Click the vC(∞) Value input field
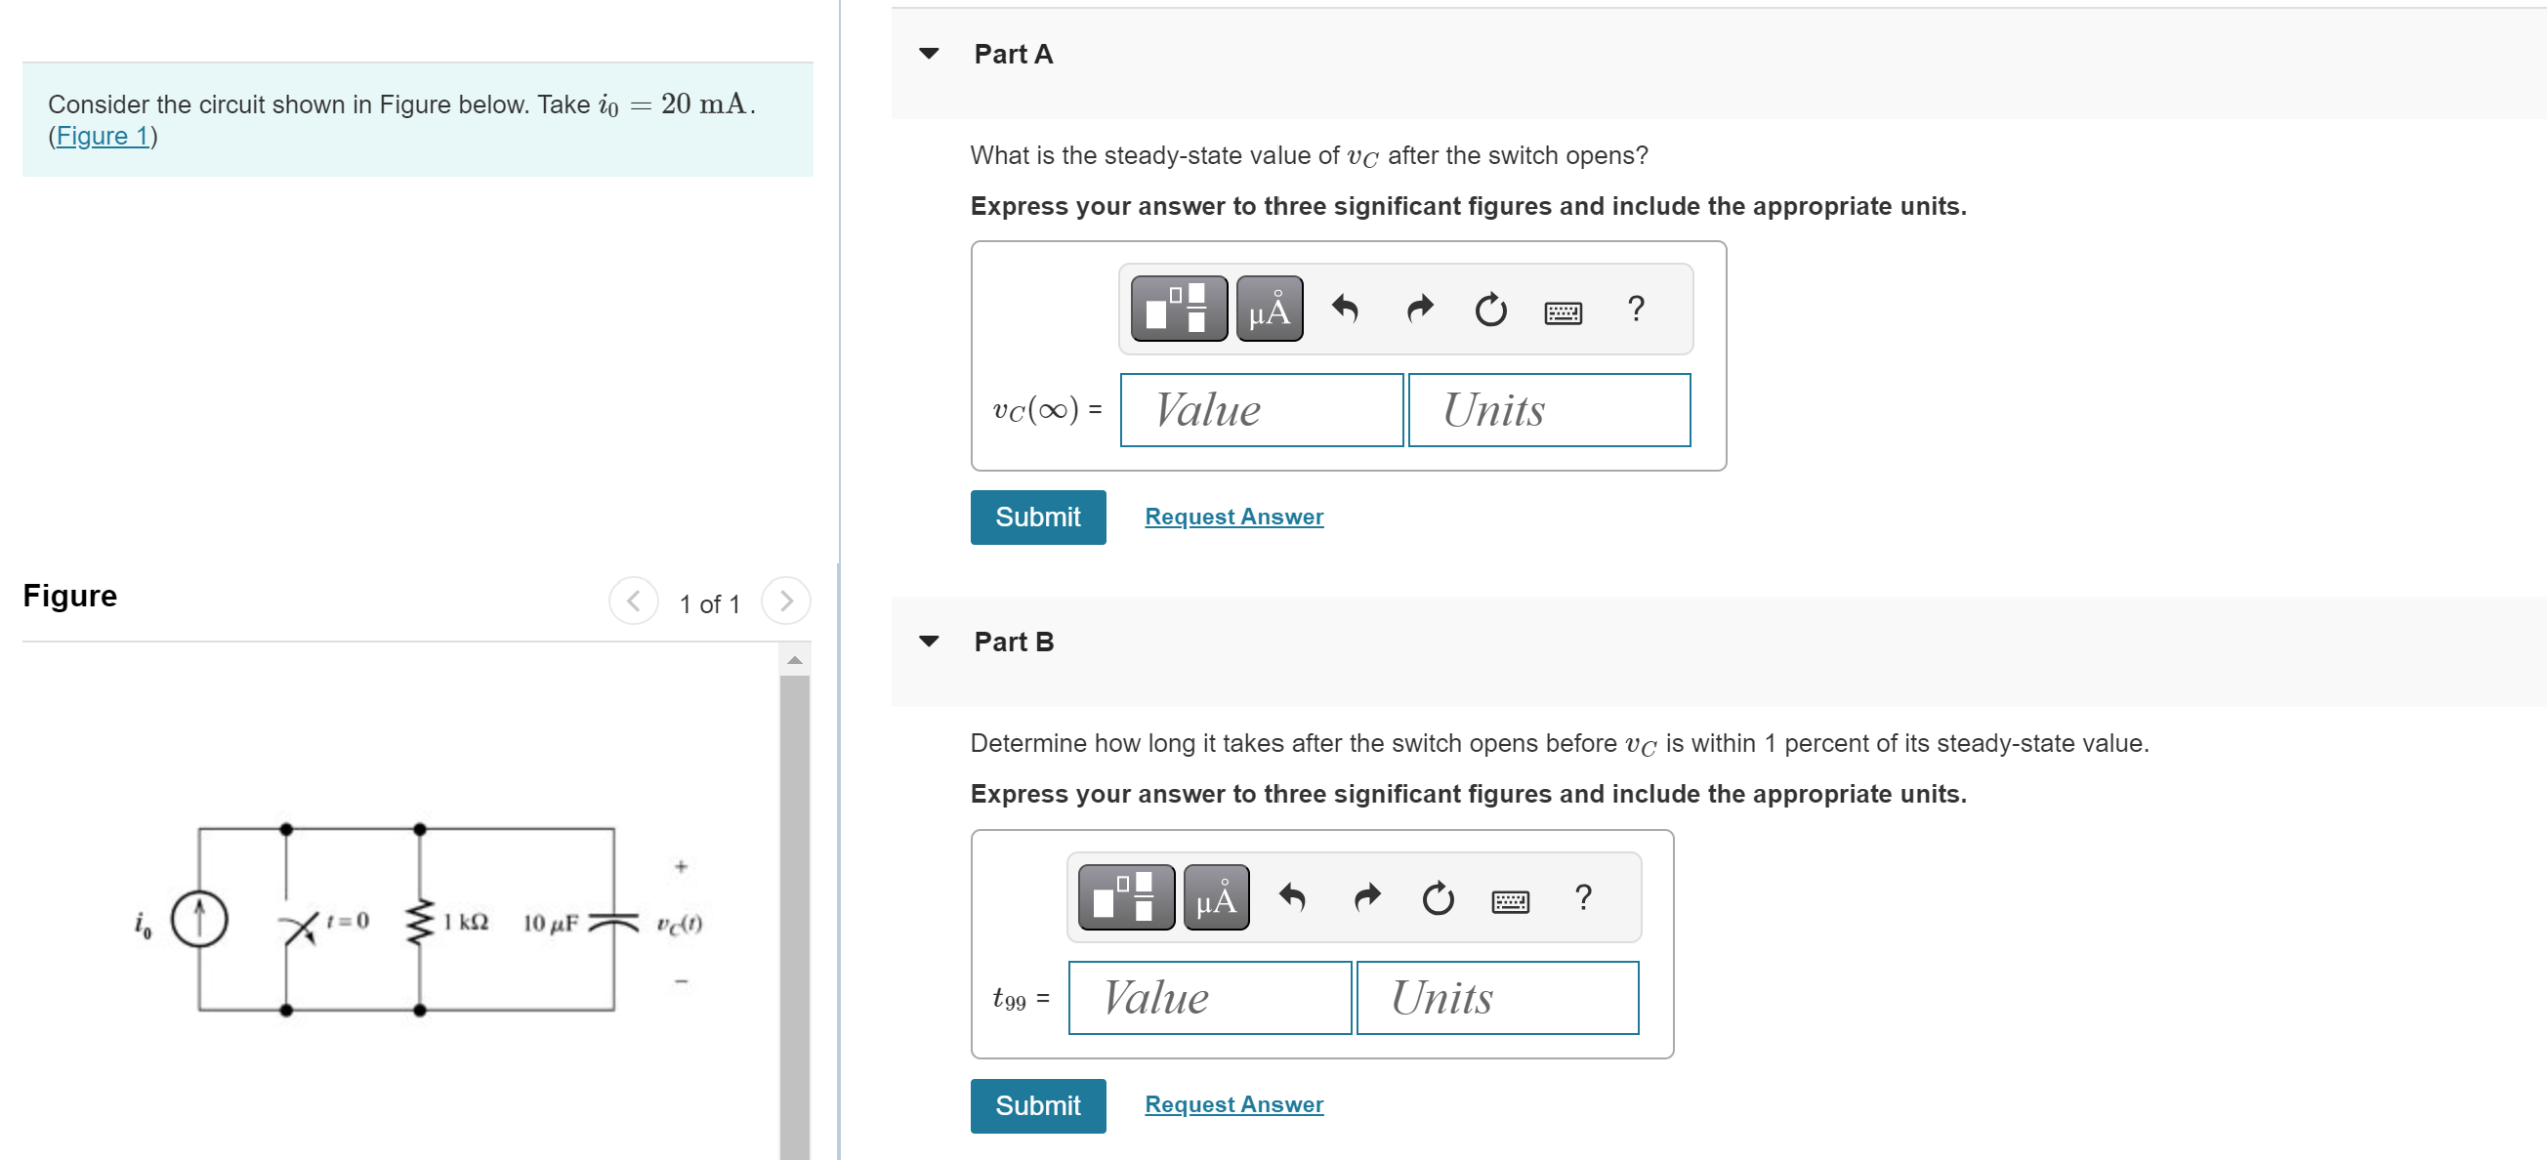This screenshot has height=1160, width=2547. coord(1261,409)
